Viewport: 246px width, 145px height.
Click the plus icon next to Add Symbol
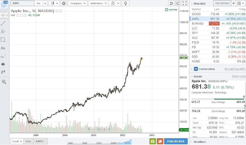coord(234,3)
